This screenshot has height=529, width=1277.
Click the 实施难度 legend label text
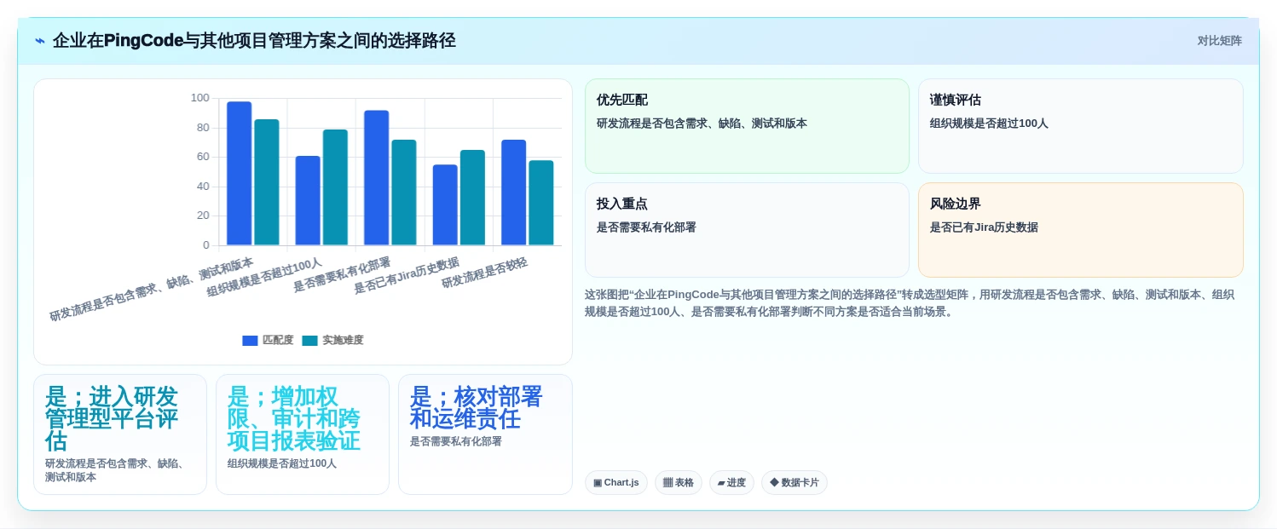[x=343, y=341]
